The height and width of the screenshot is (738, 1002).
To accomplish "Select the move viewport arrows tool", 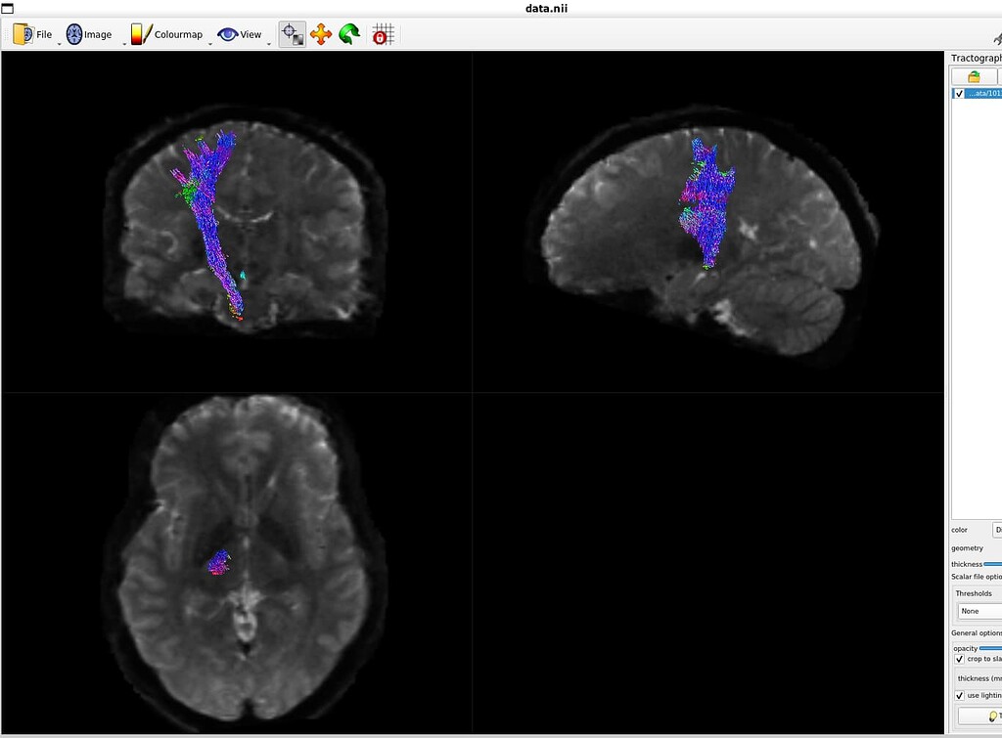I will (321, 35).
